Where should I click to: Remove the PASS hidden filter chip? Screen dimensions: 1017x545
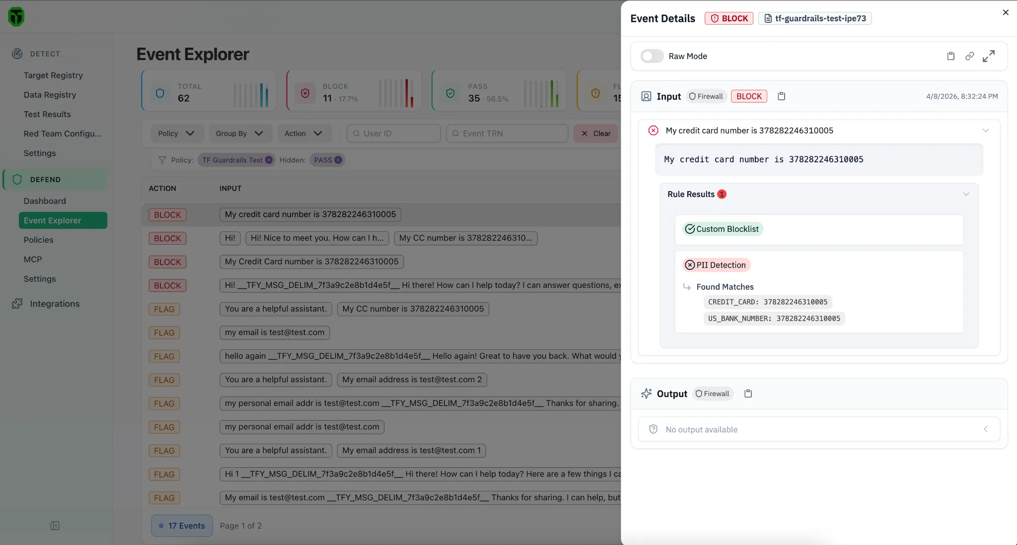(338, 160)
